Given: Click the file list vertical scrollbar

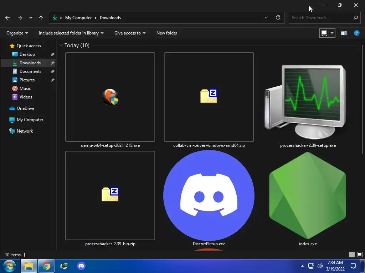Looking at the screenshot, I should click(x=362, y=100).
